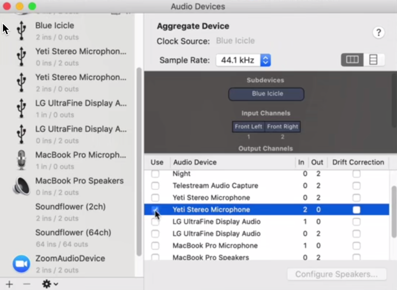Enable Use checkbox for MacBook Pro Microphone
Image resolution: width=397 pixels, height=290 pixels.
point(155,246)
